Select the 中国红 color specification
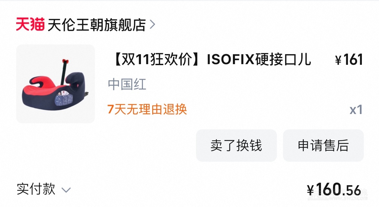 coord(127,85)
